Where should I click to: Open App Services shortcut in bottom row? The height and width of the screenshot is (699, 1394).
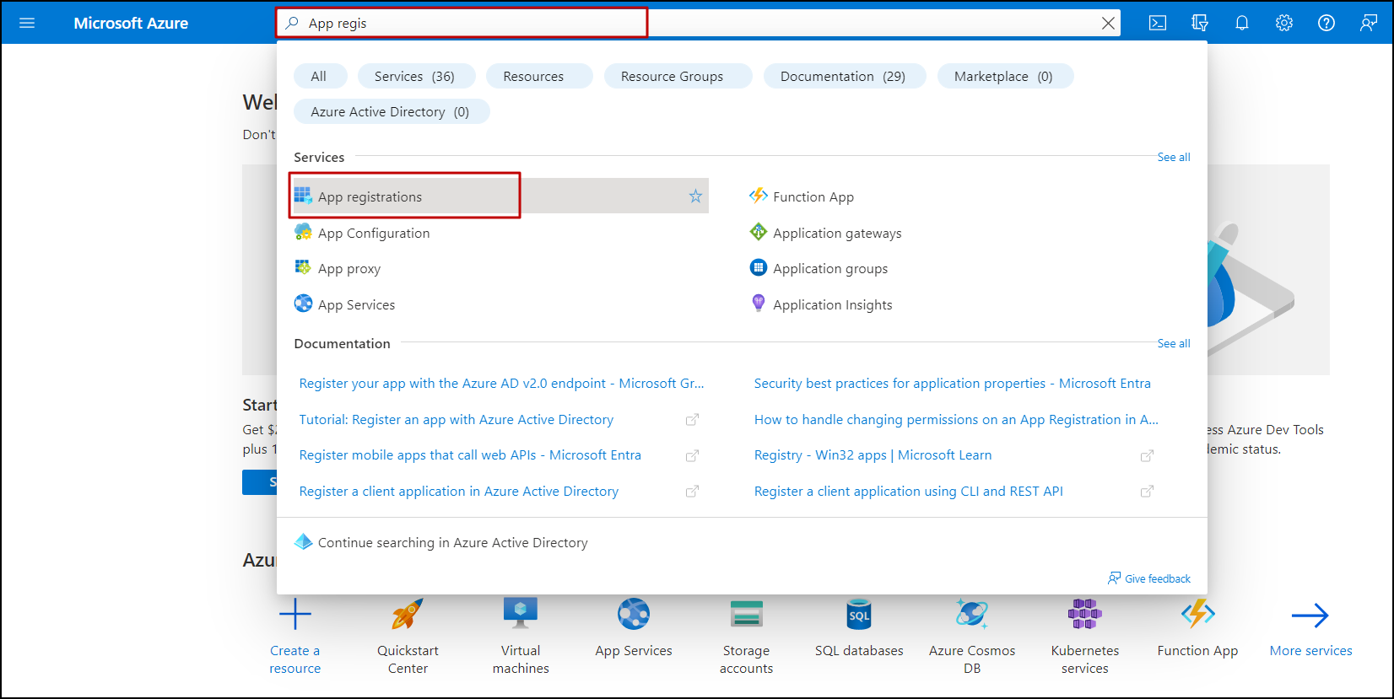click(634, 628)
